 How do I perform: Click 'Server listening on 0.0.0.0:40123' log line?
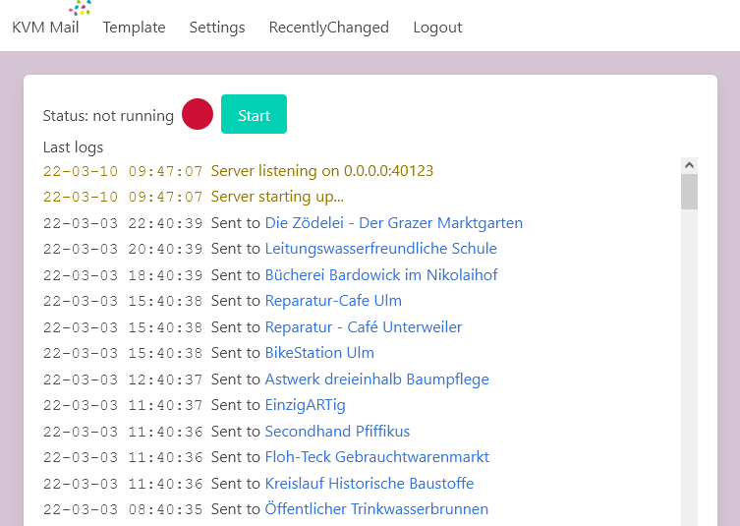322,171
